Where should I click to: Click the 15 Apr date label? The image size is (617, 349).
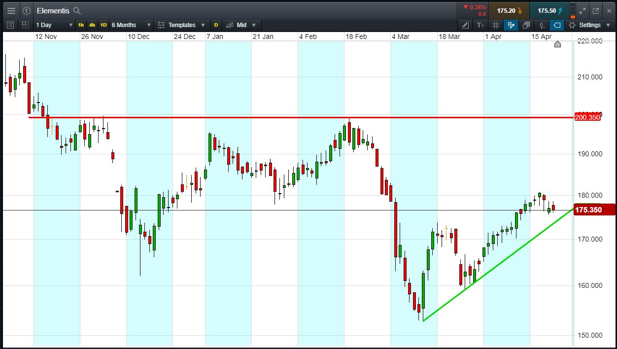[541, 36]
